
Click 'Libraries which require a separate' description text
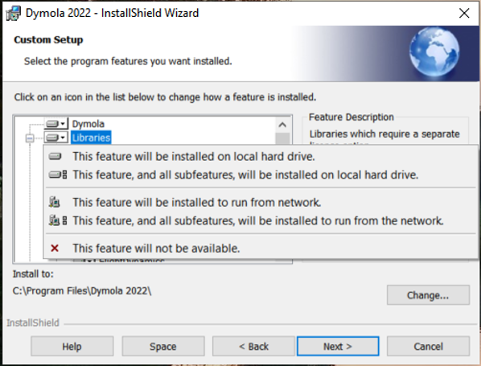tap(384, 134)
